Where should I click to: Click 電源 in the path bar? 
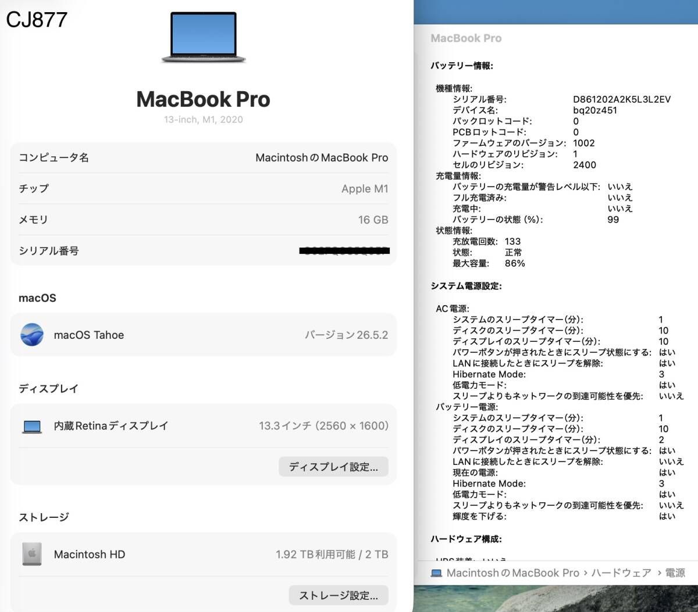click(x=675, y=573)
